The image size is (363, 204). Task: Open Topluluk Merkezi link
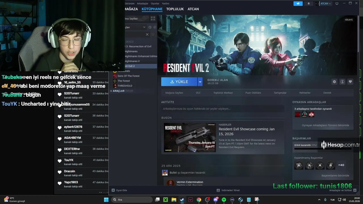tap(223, 93)
